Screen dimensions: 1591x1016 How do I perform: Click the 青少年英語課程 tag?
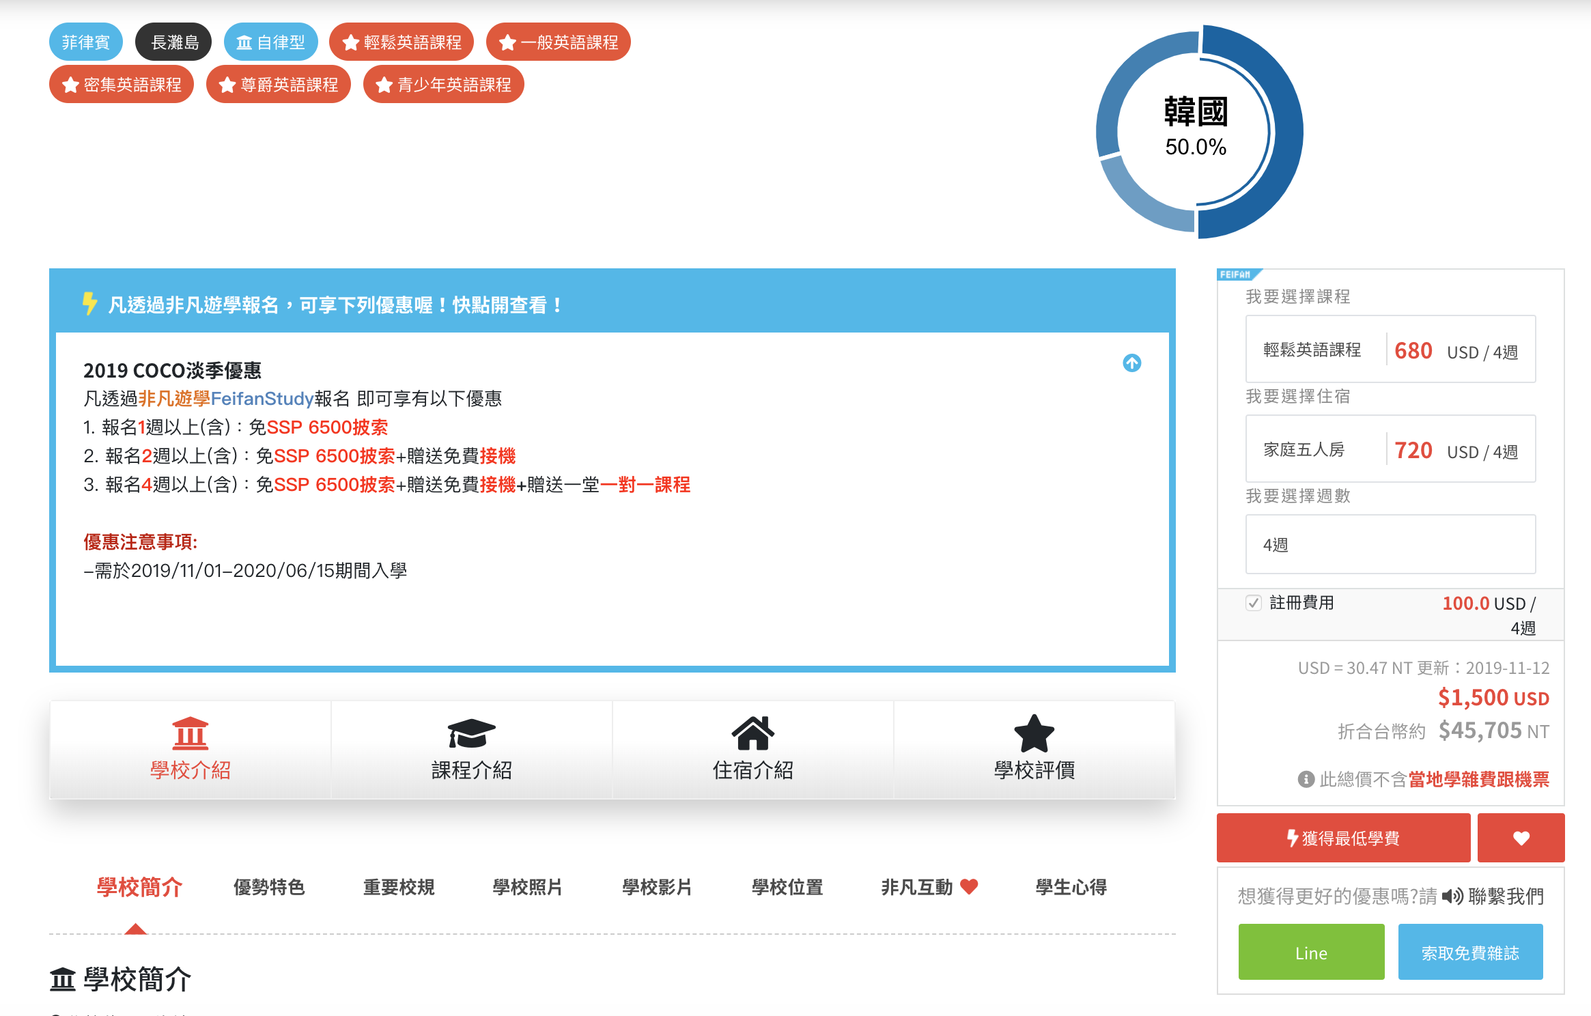coord(443,85)
